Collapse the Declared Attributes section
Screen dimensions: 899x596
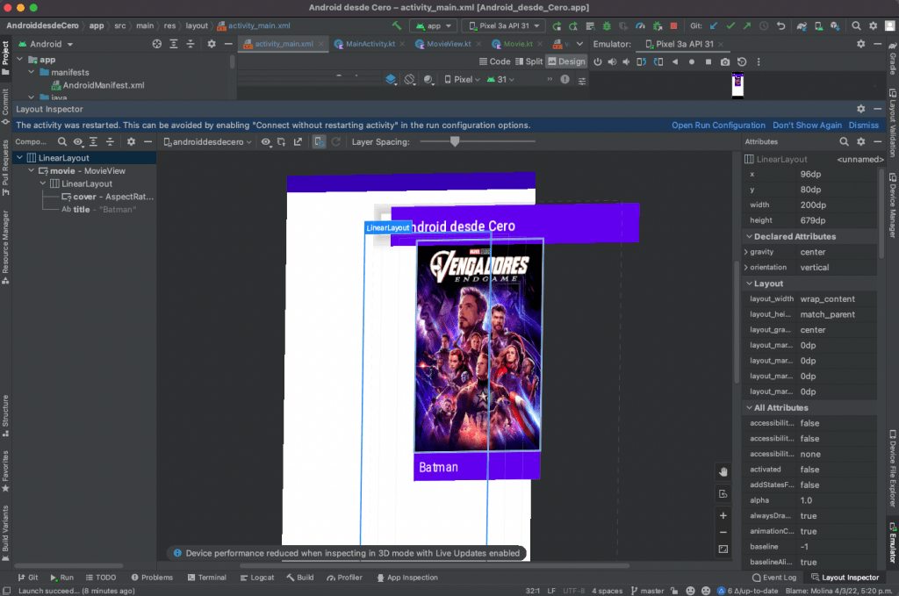(x=749, y=236)
